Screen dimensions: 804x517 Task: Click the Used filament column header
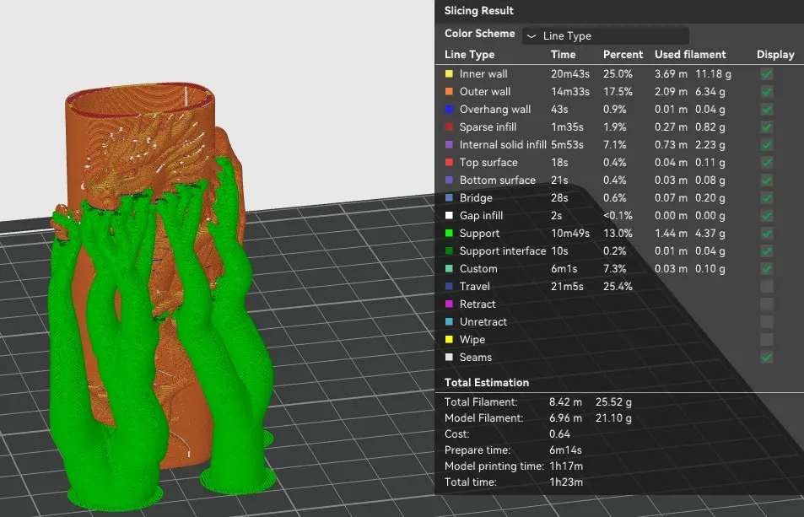(x=690, y=54)
